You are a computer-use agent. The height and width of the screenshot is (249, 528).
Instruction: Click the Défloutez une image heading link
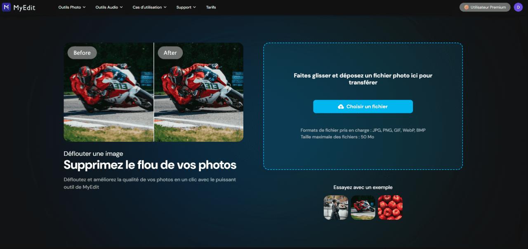point(93,153)
